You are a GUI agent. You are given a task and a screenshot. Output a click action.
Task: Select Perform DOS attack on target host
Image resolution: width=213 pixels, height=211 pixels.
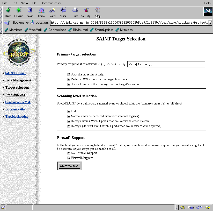pyautogui.click(x=69, y=79)
